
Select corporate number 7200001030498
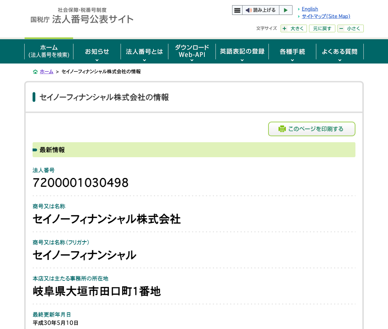point(81,183)
